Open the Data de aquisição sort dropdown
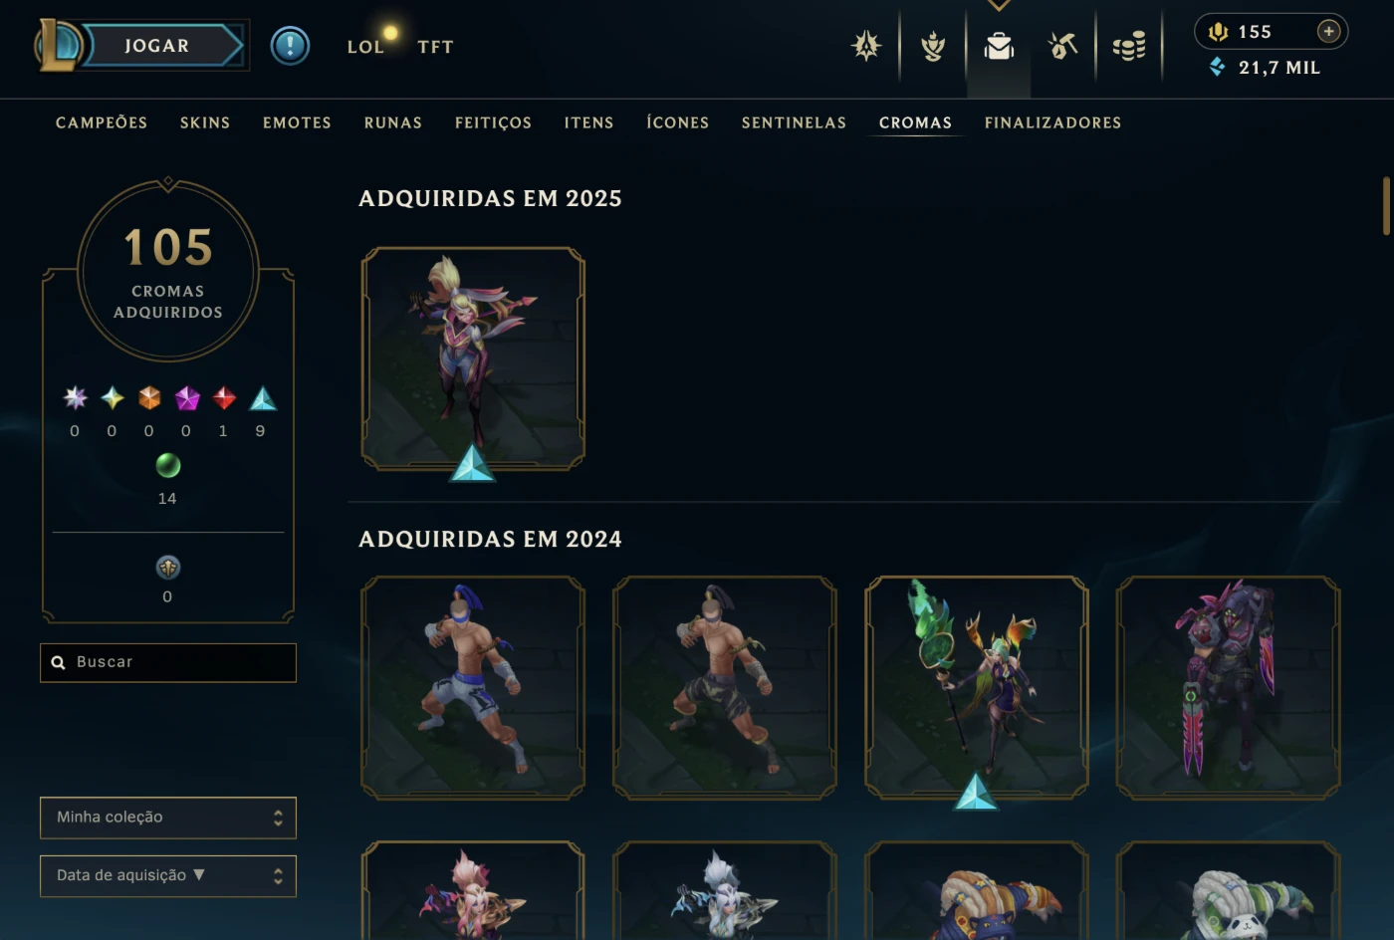This screenshot has width=1394, height=940. click(168, 876)
